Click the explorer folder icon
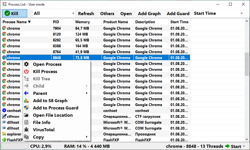 point(4,134)
